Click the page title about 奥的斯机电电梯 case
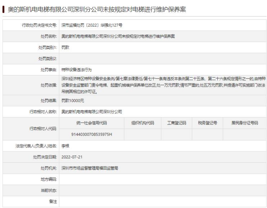This screenshot has height=208, width=267. (97, 9)
